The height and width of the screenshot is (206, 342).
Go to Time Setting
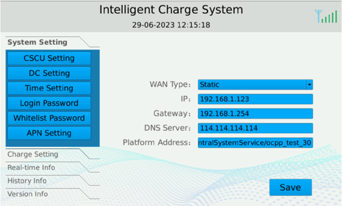click(49, 88)
